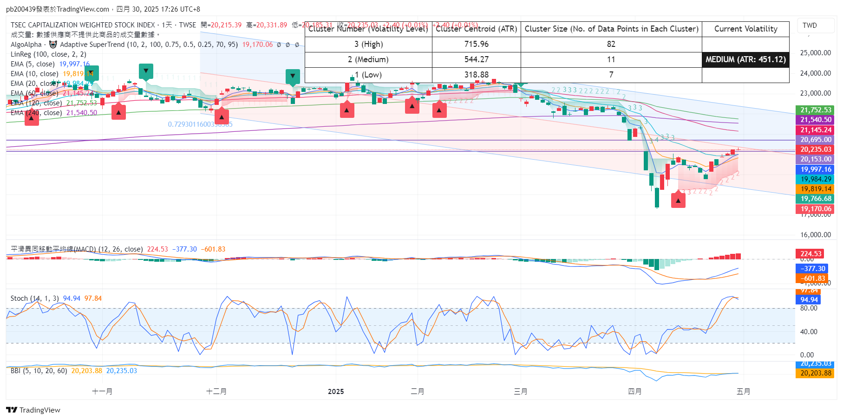Click the green down-arrow signal in mid November
The width and height of the screenshot is (843, 420).
tap(146, 72)
